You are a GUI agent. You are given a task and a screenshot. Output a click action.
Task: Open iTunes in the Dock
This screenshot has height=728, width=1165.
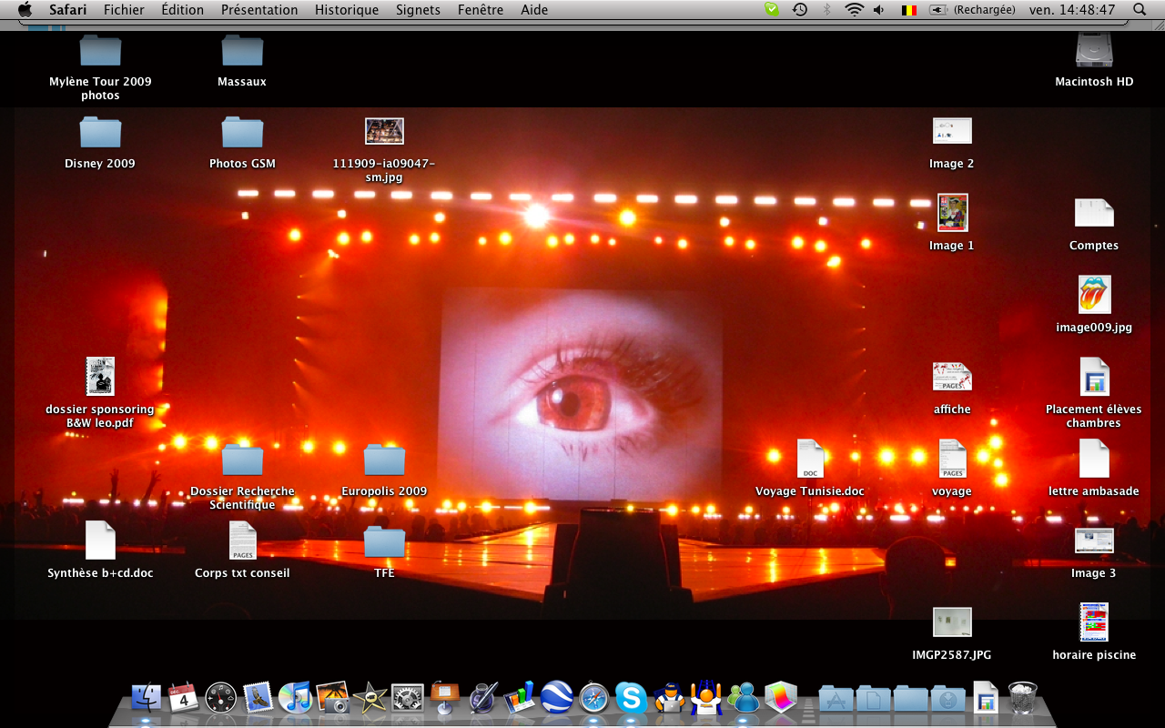pos(296,698)
